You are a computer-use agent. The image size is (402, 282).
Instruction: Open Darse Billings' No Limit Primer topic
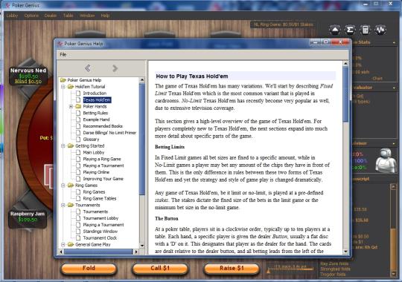click(109, 133)
